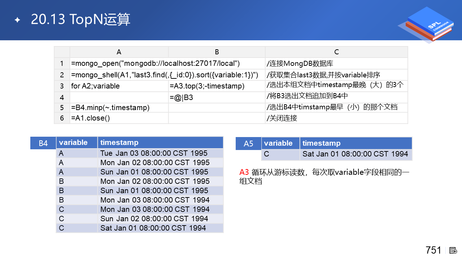The height and width of the screenshot is (259, 462).
Task: Select row number 4 in the code grid
Action: [62, 97]
